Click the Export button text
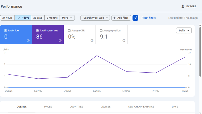The image size is (202, 114). [191, 6]
